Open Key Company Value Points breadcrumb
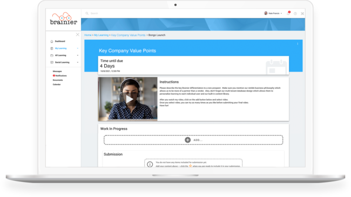This screenshot has height=197, width=351. coord(129,35)
